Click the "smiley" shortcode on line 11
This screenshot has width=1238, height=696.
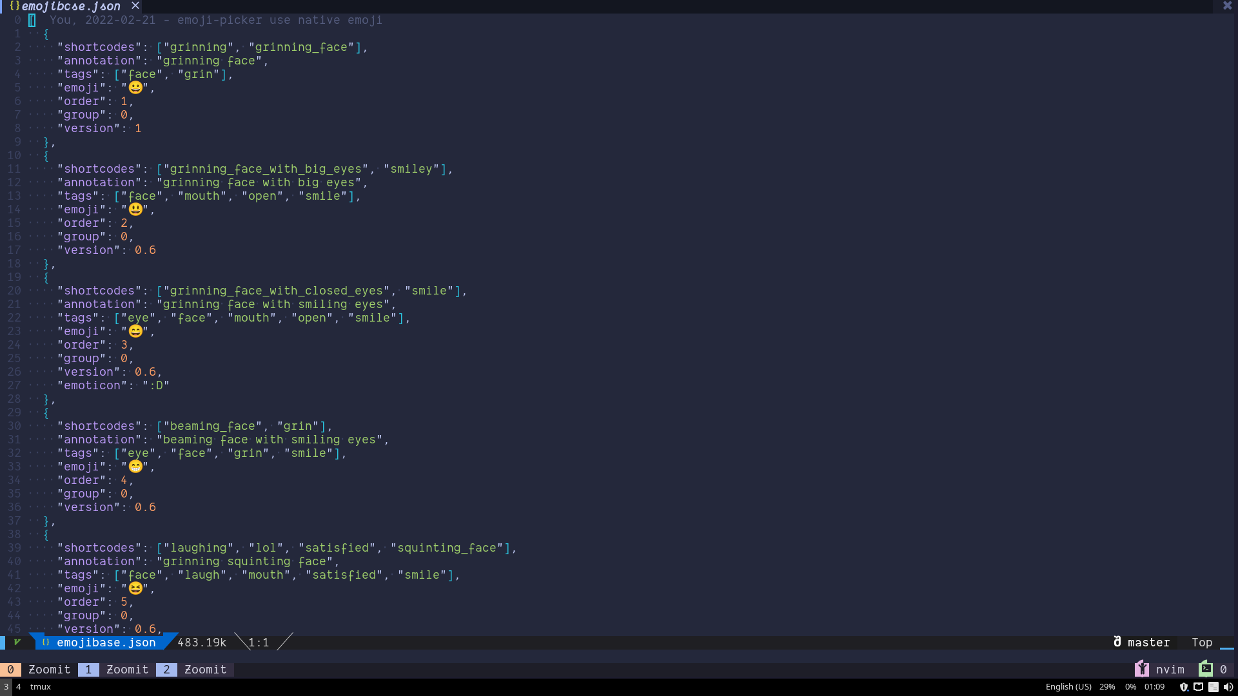coord(411,169)
